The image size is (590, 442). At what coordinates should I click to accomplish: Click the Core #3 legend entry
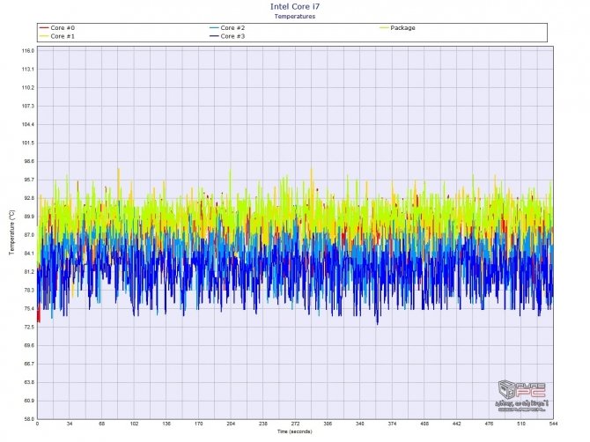[x=227, y=36]
